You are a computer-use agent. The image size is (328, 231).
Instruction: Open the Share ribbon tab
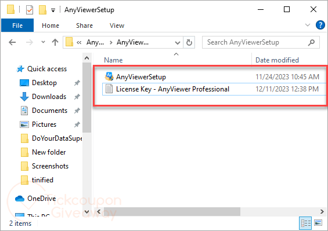(84, 25)
